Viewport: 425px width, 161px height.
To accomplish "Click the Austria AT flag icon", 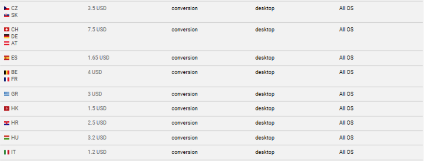I will tap(6, 43).
